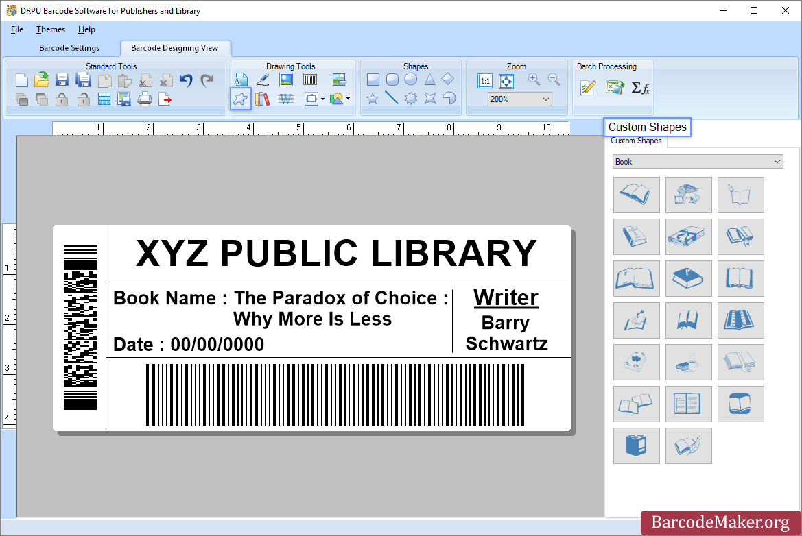Open an existing file with the folder icon
Viewport: 802px width, 536px height.
click(x=42, y=80)
